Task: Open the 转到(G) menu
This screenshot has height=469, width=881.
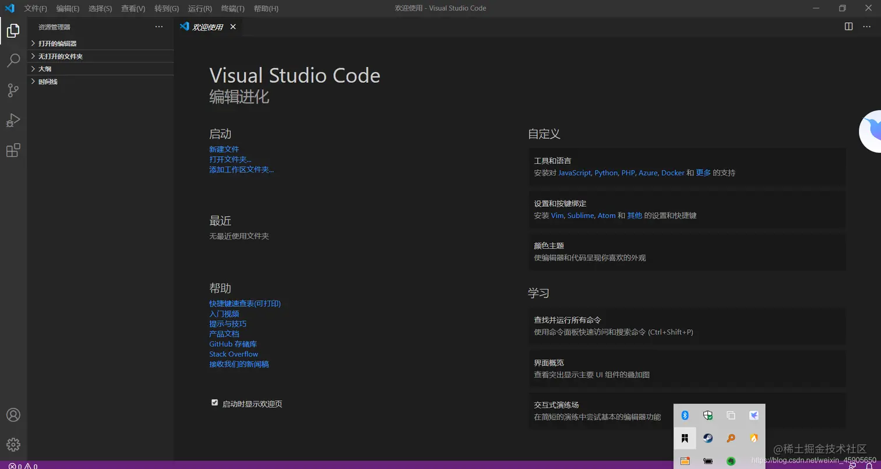Action: 167,8
